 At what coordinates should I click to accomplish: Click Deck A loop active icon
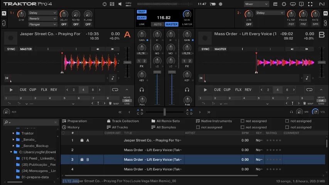click(x=115, y=89)
